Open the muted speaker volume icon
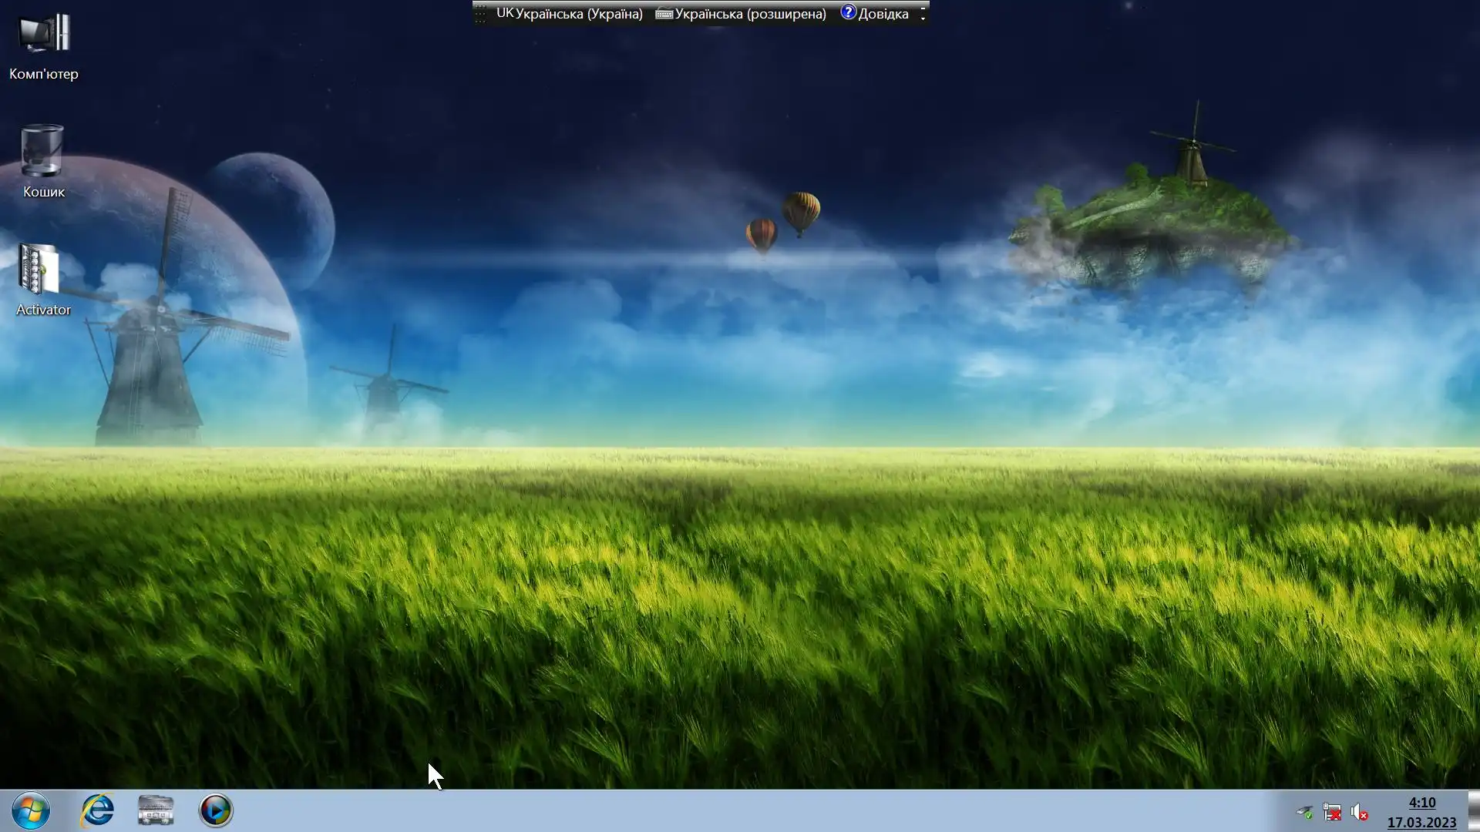Viewport: 1480px width, 832px height. click(x=1359, y=812)
